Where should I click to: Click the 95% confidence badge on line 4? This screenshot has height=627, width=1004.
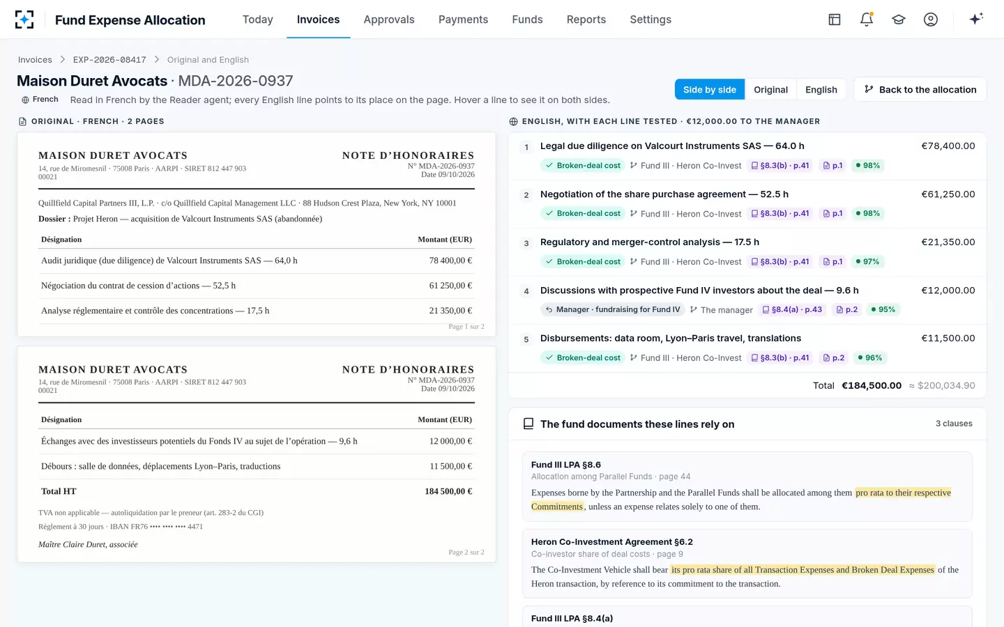(883, 309)
